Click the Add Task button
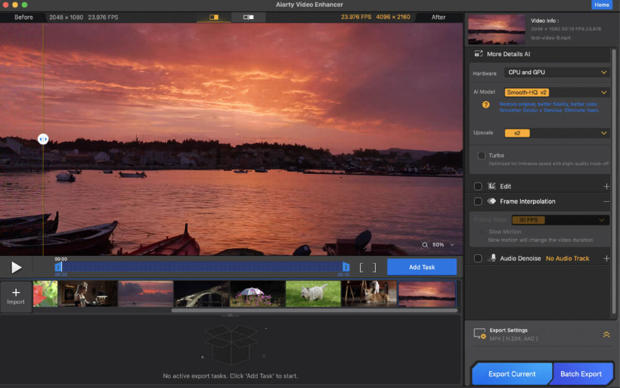Image resolution: width=620 pixels, height=388 pixels. [422, 267]
